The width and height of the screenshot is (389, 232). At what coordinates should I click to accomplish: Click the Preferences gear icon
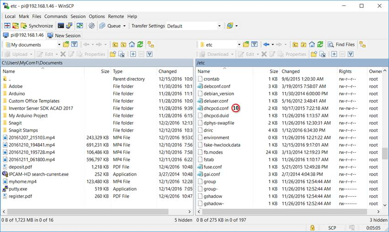[91, 26]
